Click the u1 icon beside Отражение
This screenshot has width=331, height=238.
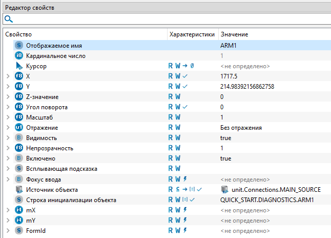[19, 128]
